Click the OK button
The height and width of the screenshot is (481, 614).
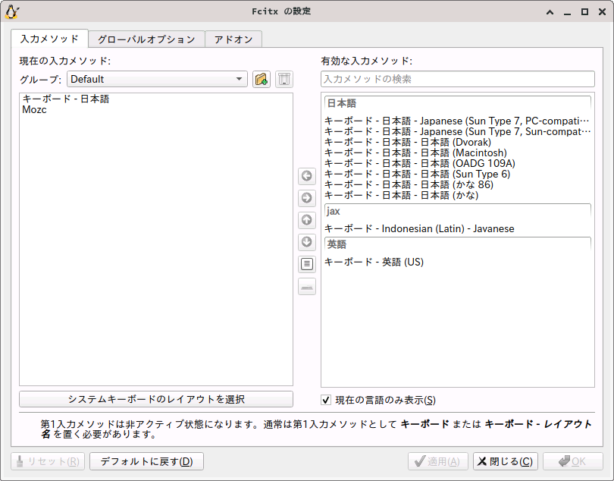[x=573, y=461]
